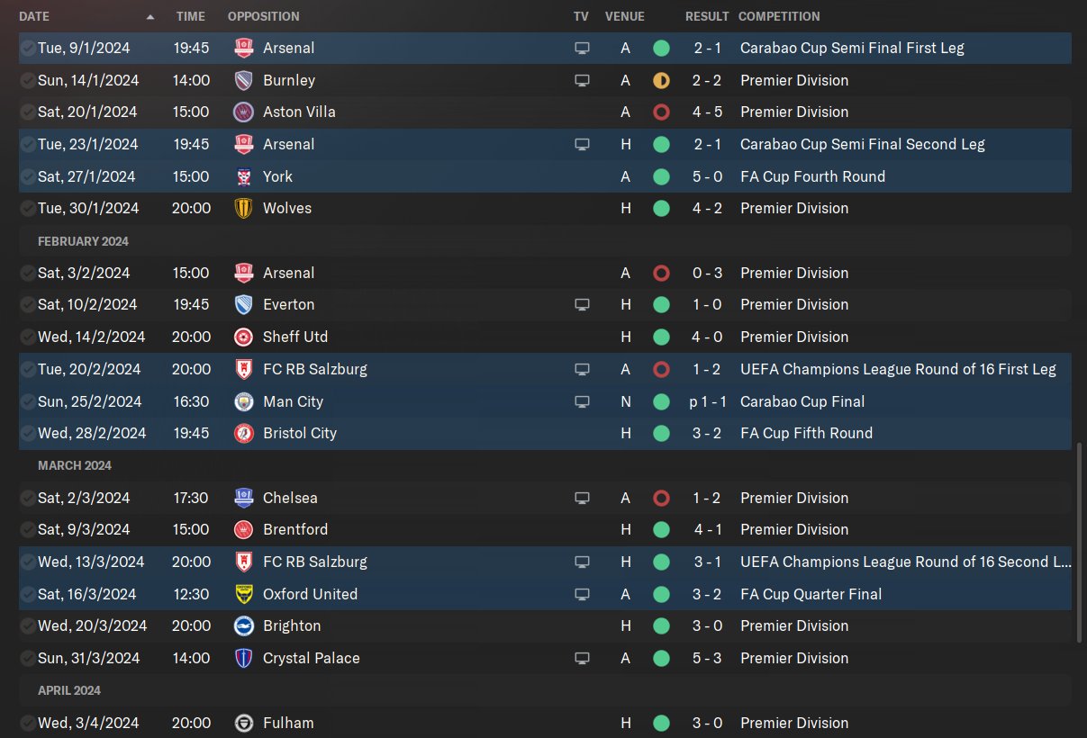The height and width of the screenshot is (738, 1087).
Task: Toggle the checkmark beside Sat, 3/2/2024 fixture
Action: point(28,273)
